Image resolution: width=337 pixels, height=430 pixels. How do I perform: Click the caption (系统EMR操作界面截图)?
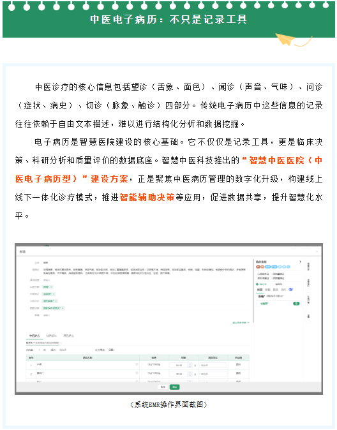(x=168, y=404)
